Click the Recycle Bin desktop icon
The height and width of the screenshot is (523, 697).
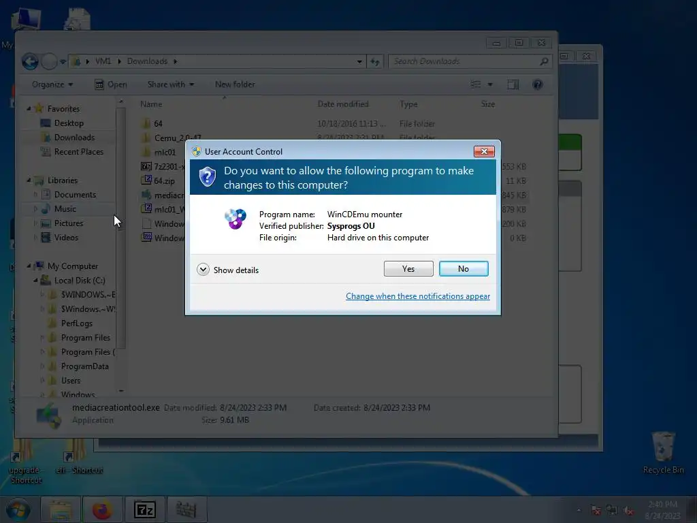point(663,452)
